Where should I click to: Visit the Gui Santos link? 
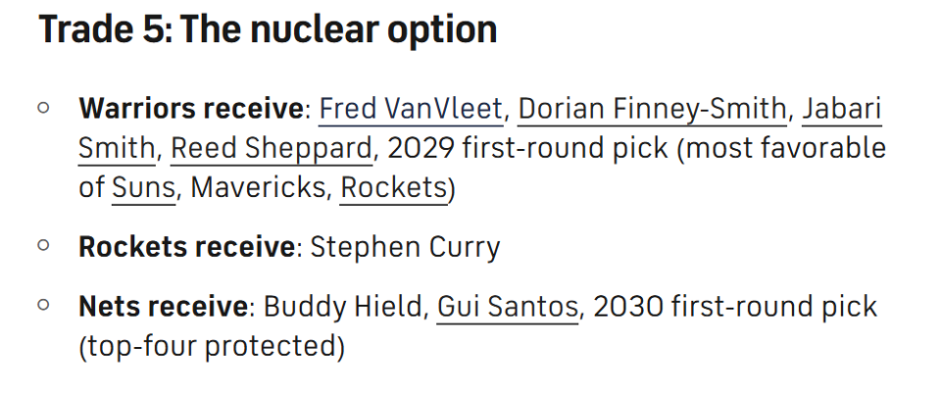[x=507, y=307]
